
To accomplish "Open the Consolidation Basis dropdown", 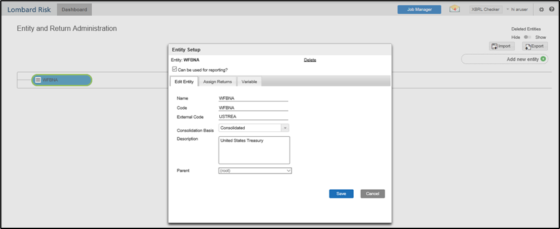I will tap(254, 128).
